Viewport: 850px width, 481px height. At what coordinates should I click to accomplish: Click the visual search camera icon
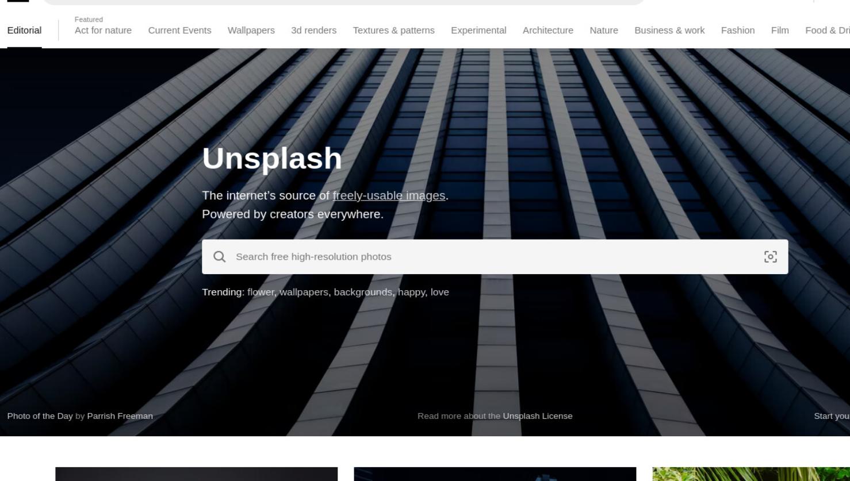(x=770, y=257)
